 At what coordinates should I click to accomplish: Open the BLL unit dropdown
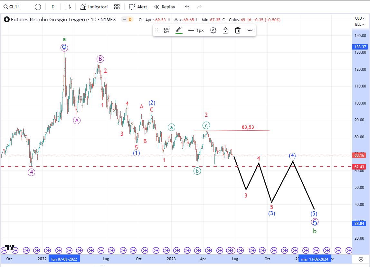pyautogui.click(x=360, y=24)
